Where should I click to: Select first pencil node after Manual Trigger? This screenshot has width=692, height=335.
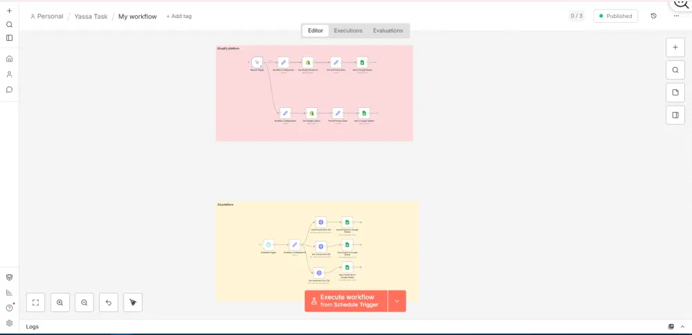[x=283, y=62]
